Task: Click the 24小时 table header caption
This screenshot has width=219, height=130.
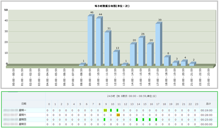Action: point(132,96)
